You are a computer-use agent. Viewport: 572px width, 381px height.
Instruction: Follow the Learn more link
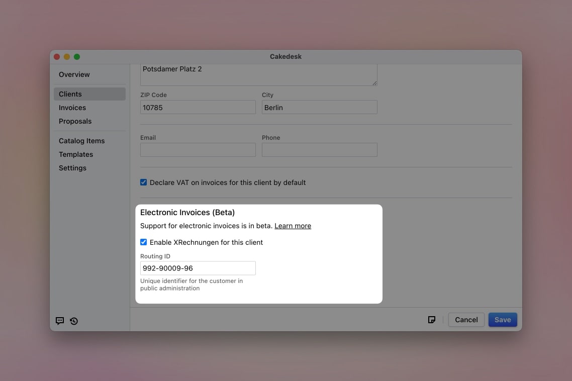(293, 226)
